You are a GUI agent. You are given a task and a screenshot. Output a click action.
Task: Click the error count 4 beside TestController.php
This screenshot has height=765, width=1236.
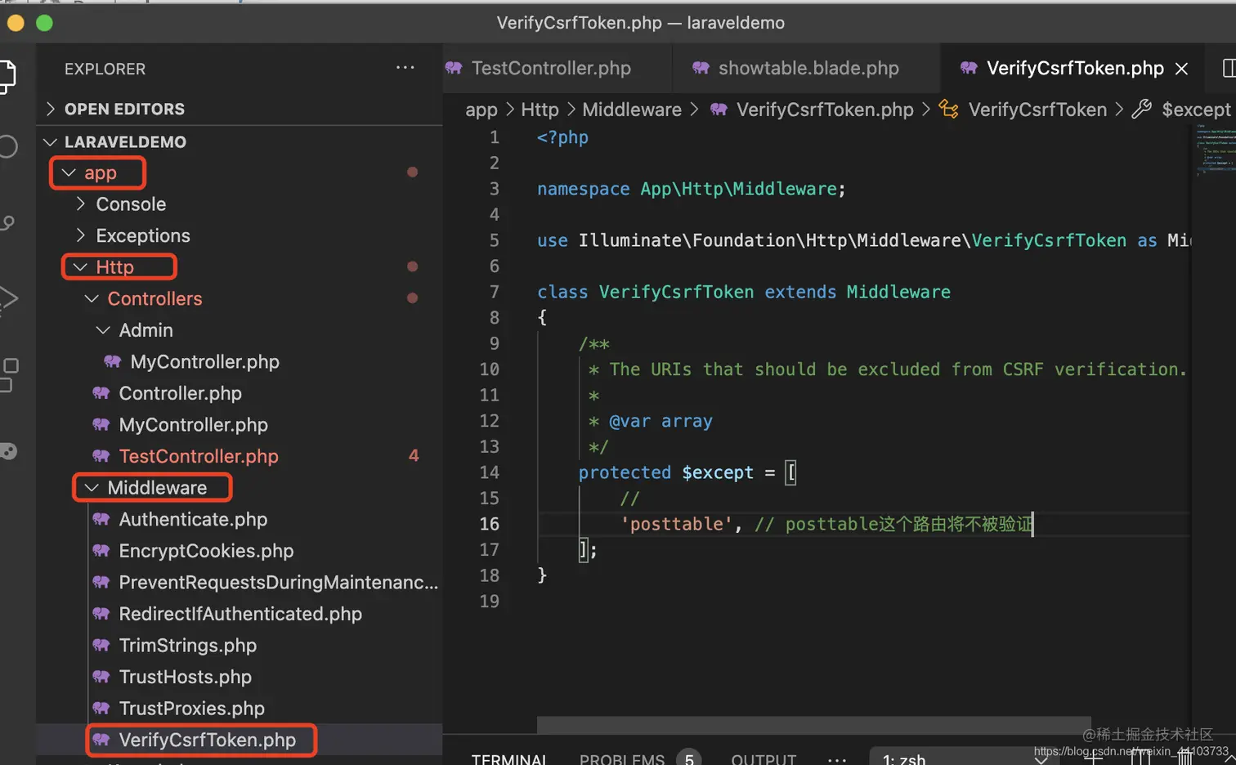[414, 456]
